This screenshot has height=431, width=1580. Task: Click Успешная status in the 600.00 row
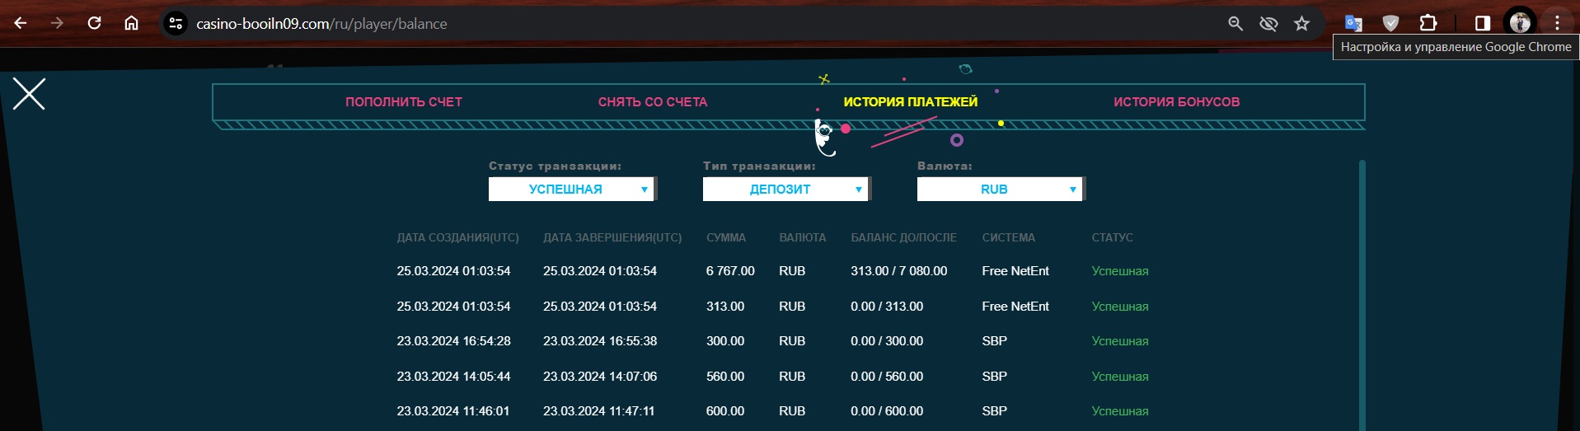[x=1120, y=411]
